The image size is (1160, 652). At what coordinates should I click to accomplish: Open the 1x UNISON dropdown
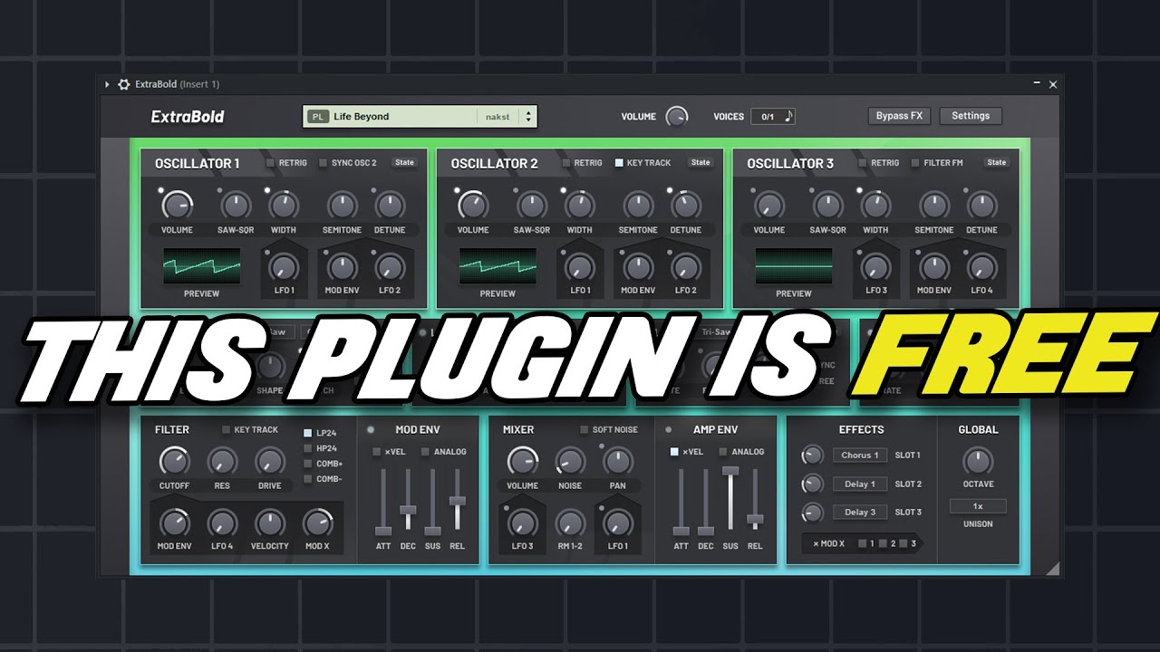[978, 506]
